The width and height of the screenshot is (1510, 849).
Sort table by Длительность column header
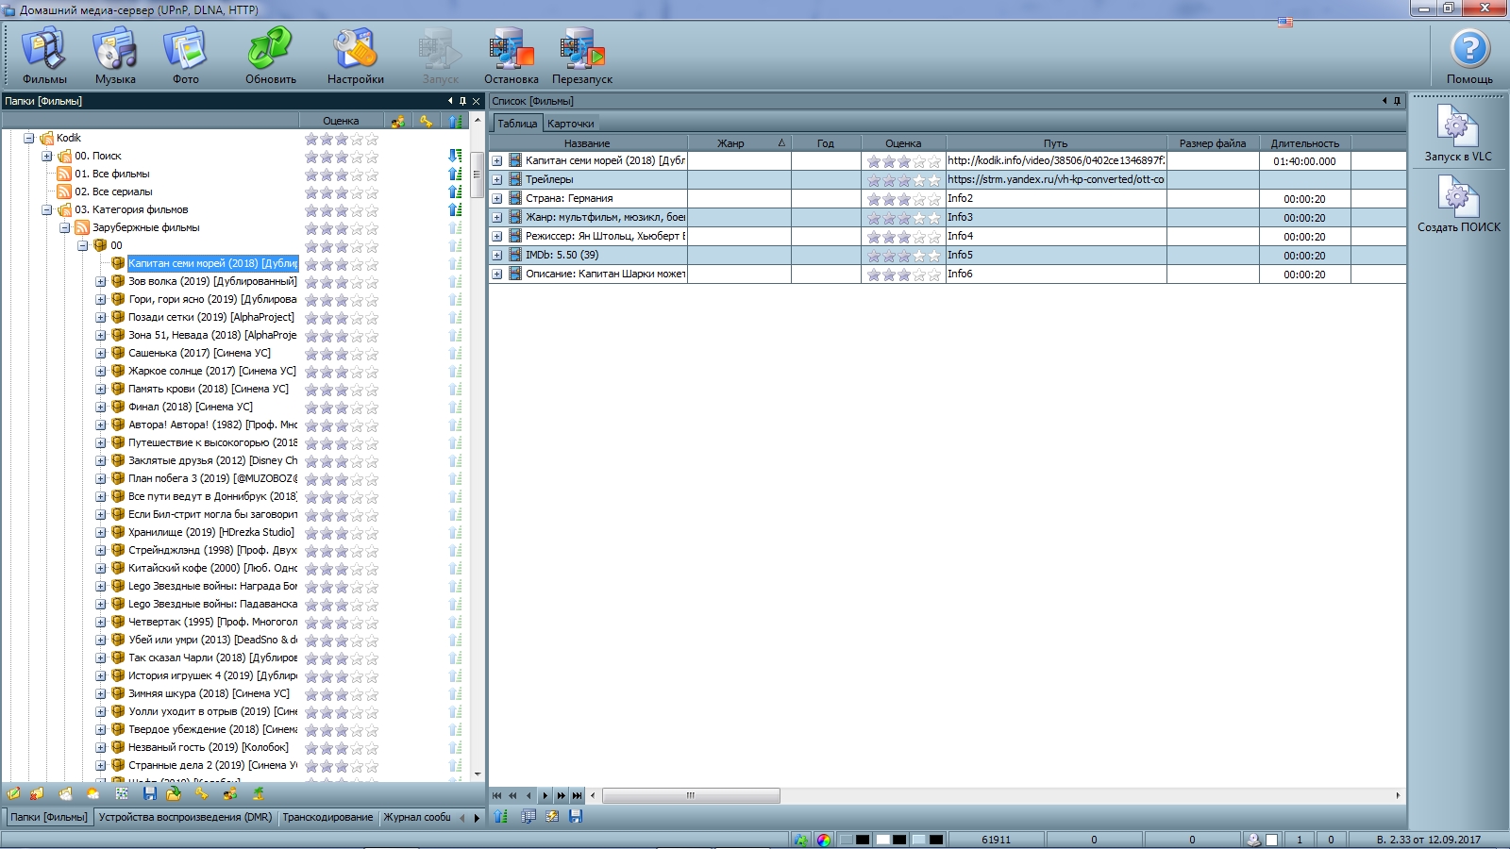1304,143
